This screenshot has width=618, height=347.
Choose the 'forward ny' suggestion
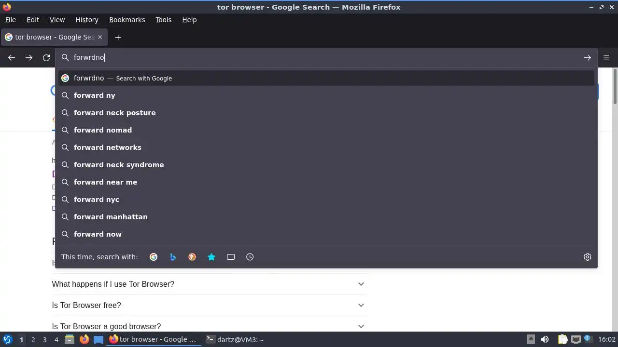pyautogui.click(x=326, y=95)
